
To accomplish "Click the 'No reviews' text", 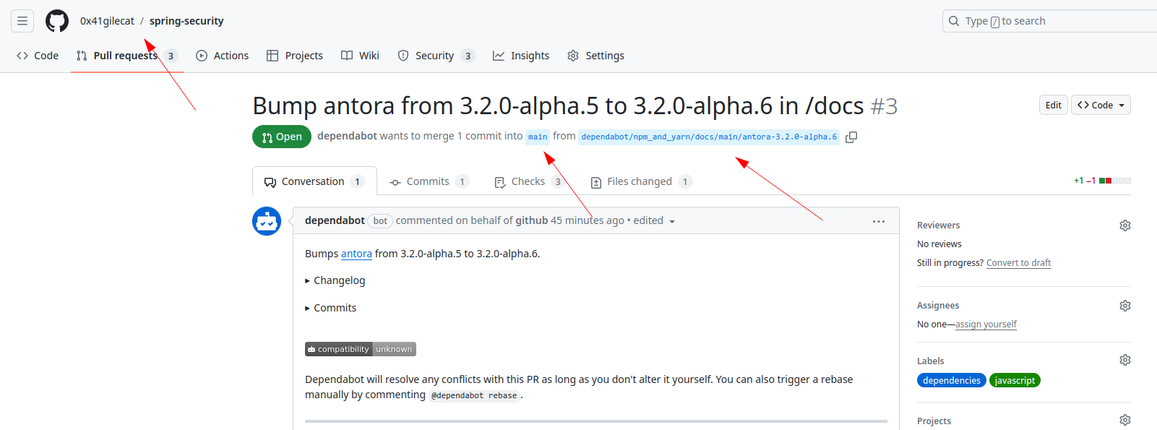I will pos(939,244).
